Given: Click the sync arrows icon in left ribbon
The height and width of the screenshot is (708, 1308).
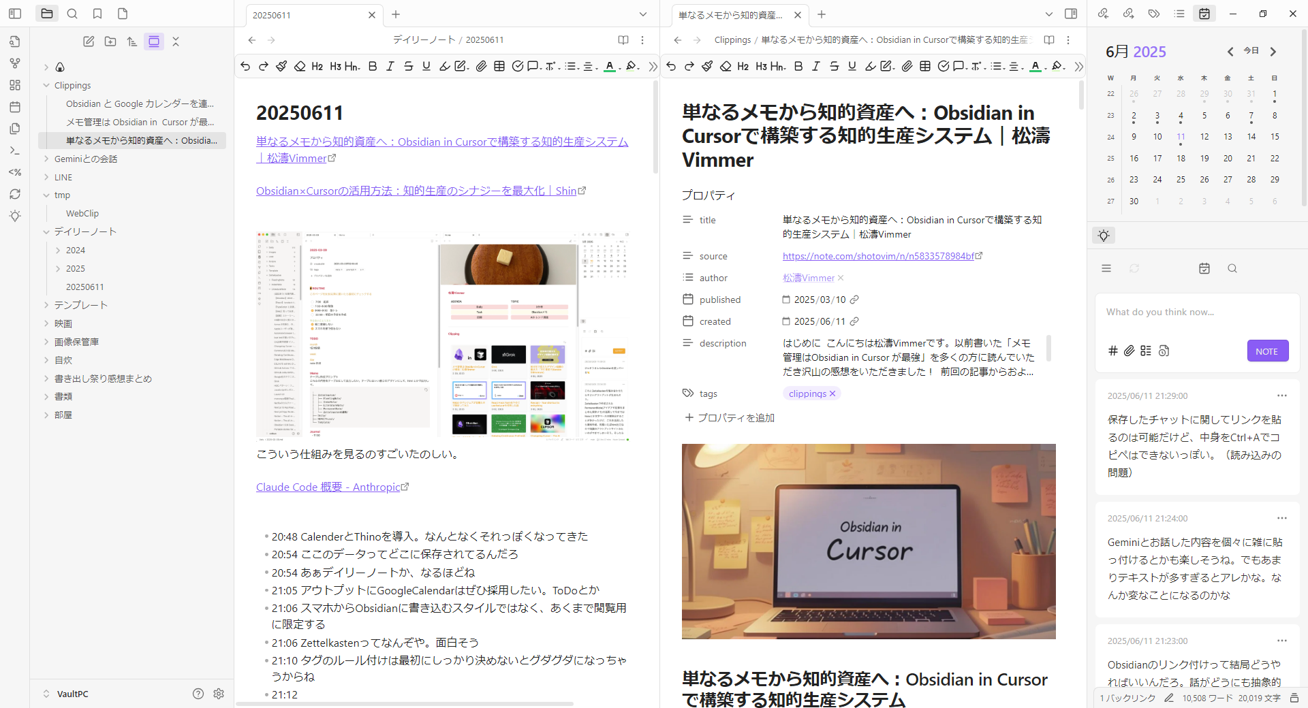Looking at the screenshot, I should 15,194.
